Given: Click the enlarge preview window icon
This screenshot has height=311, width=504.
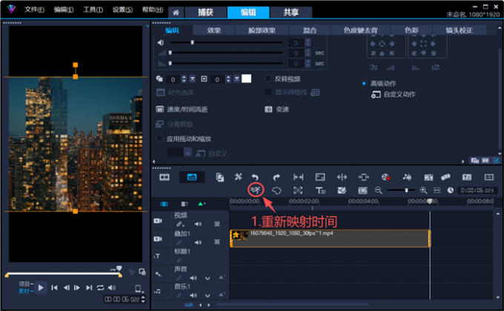Looking at the screenshot, I should tap(142, 272).
